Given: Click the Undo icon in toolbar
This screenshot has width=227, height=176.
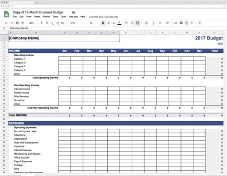Looking at the screenshot, I should point(6,23).
